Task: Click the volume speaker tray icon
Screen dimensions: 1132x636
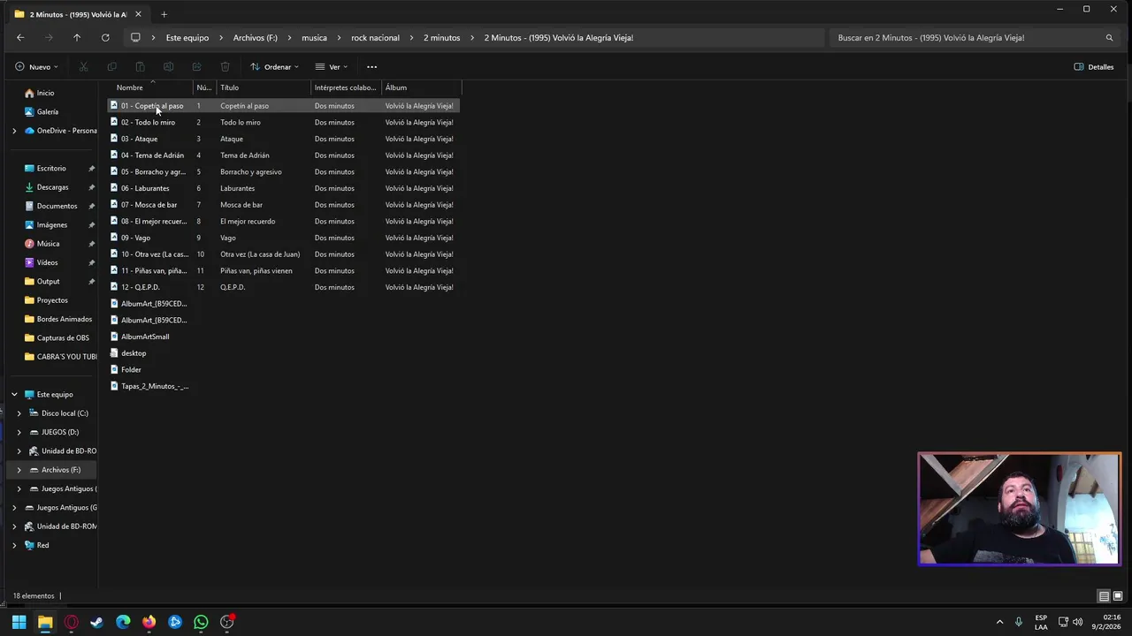Action: 1077,622
